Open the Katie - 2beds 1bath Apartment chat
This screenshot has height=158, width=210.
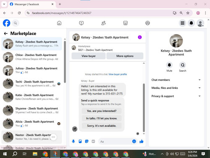pyautogui.click(x=32, y=97)
